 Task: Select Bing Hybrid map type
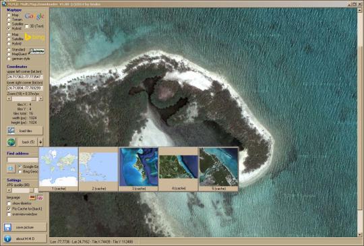click(9, 44)
